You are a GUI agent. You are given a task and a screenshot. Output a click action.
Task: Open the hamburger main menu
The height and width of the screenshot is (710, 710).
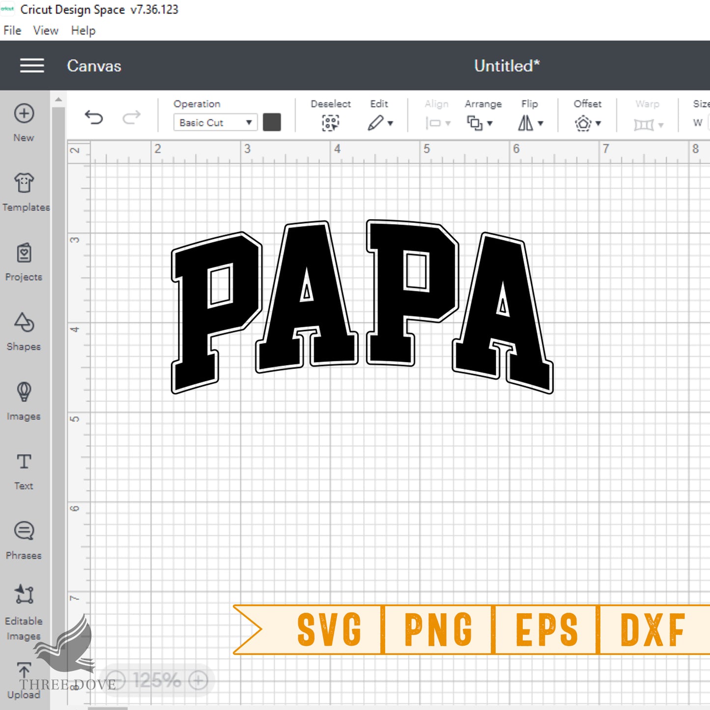[x=32, y=66]
